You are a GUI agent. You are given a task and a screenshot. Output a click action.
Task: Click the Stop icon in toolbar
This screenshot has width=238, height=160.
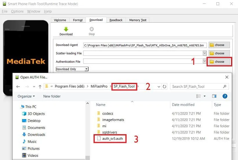coord(92,29)
